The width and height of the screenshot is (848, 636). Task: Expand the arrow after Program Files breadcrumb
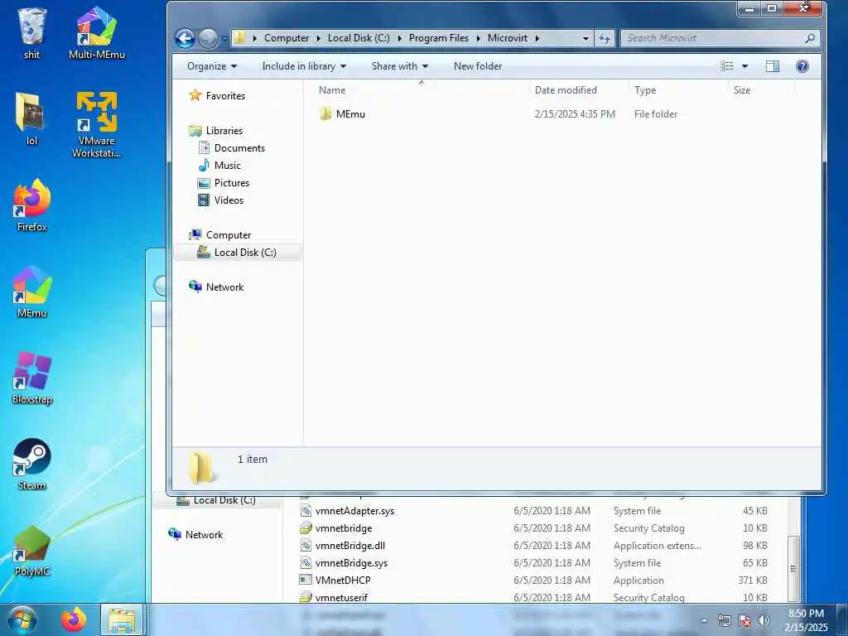point(479,38)
